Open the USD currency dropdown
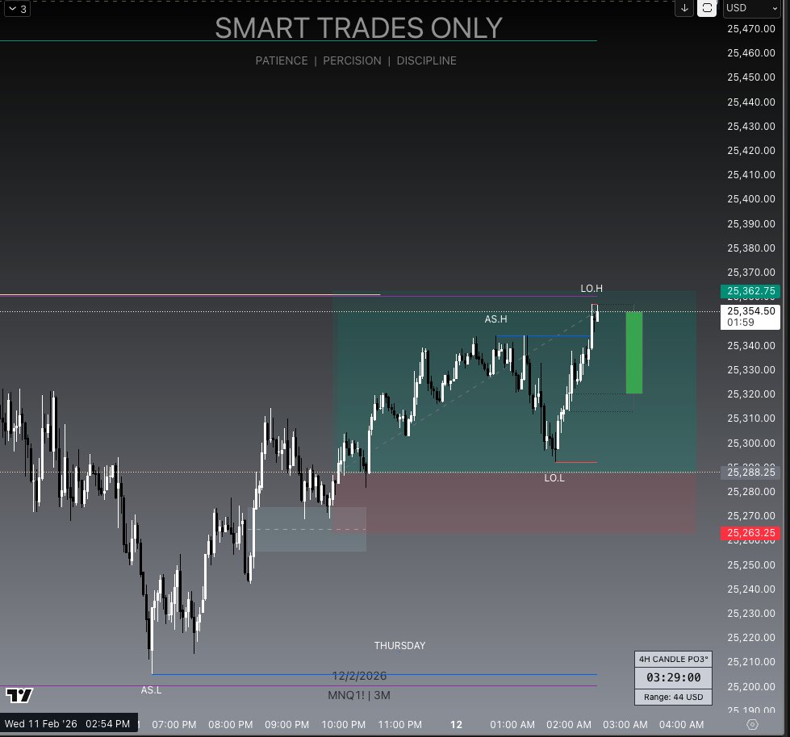Screen dimensions: 790x737 pos(752,8)
